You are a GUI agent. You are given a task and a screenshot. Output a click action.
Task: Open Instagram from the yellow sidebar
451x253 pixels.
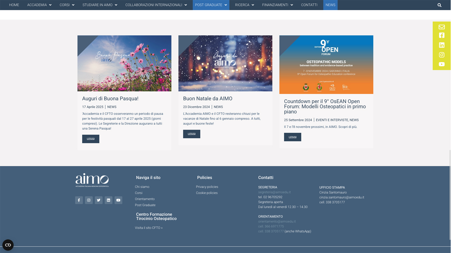[x=442, y=55]
